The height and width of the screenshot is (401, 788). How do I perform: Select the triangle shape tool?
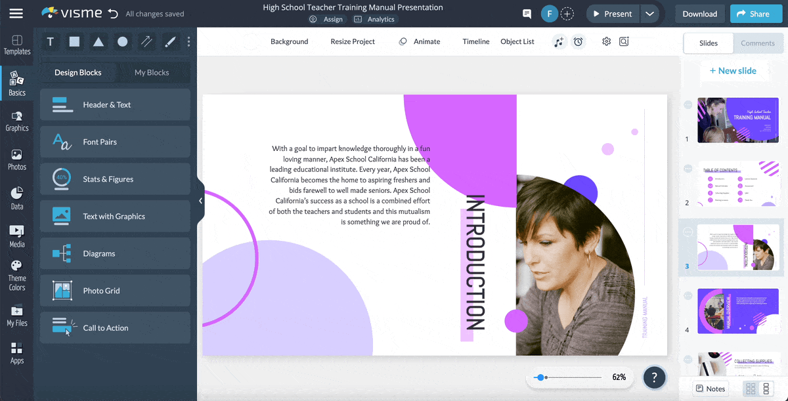point(98,41)
